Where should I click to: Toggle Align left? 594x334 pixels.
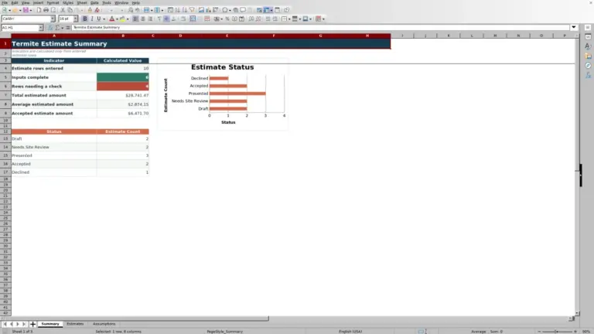pyautogui.click(x=135, y=19)
